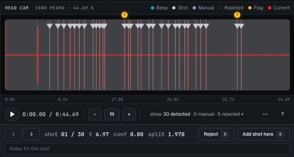Click the Current legend entry
Image resolution: width=294 pixels, height=157 pixels.
click(279, 8)
